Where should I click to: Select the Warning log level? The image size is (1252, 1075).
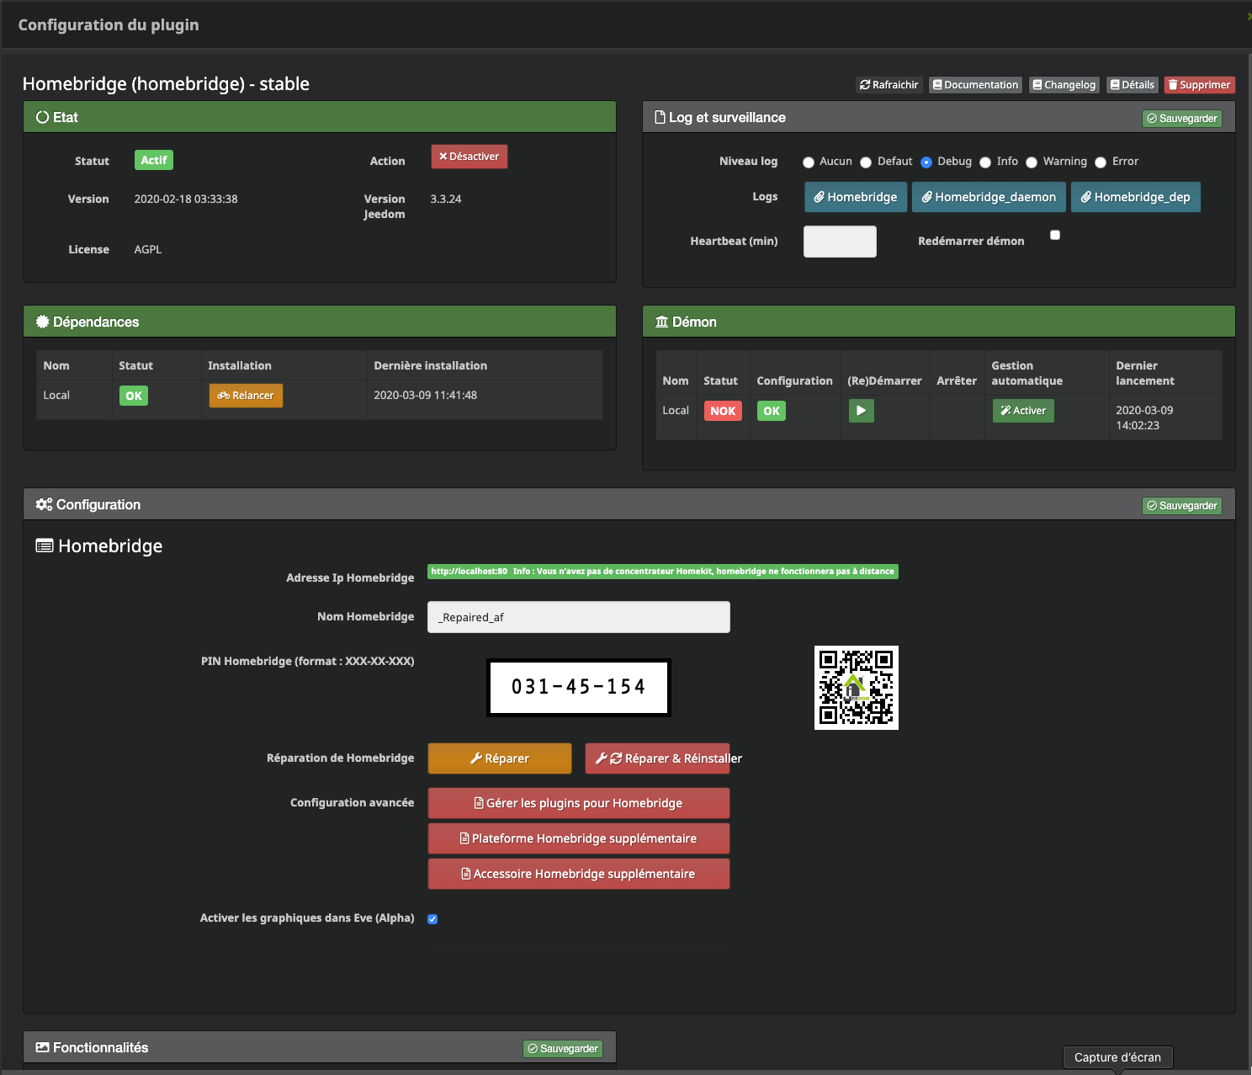pos(1032,162)
